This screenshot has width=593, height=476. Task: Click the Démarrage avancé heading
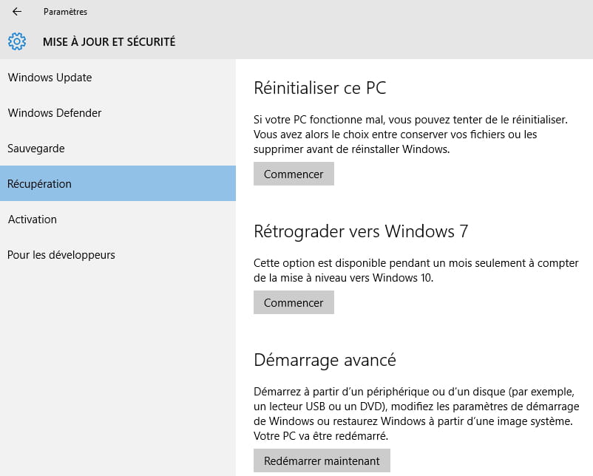(x=325, y=360)
